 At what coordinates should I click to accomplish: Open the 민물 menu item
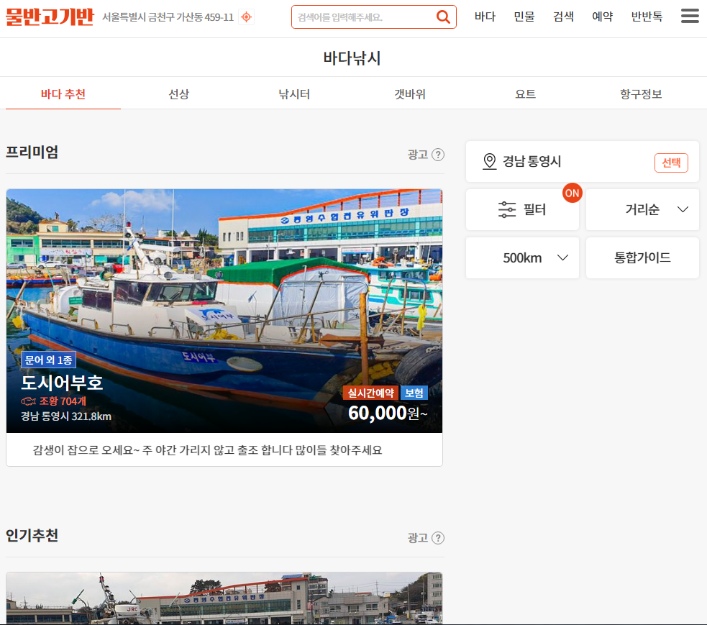[524, 17]
